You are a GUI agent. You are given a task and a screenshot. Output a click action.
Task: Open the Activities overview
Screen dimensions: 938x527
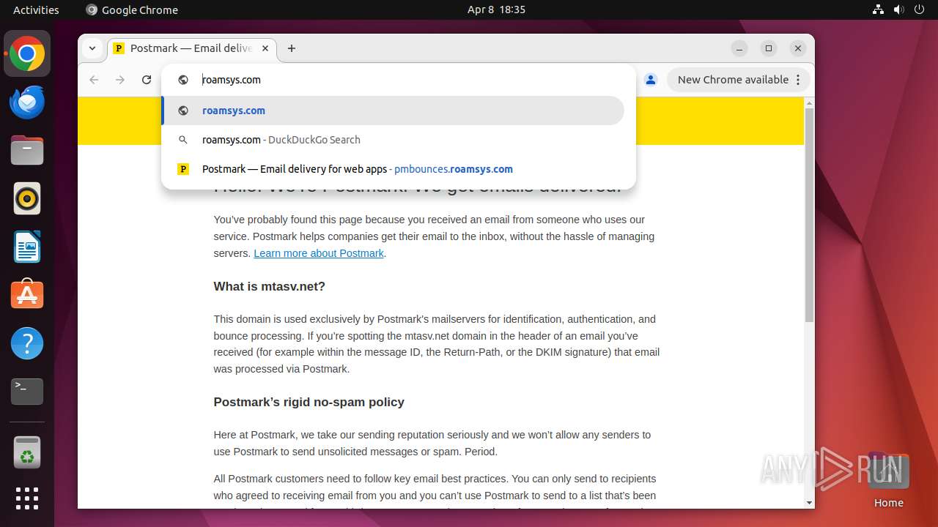[x=36, y=10]
